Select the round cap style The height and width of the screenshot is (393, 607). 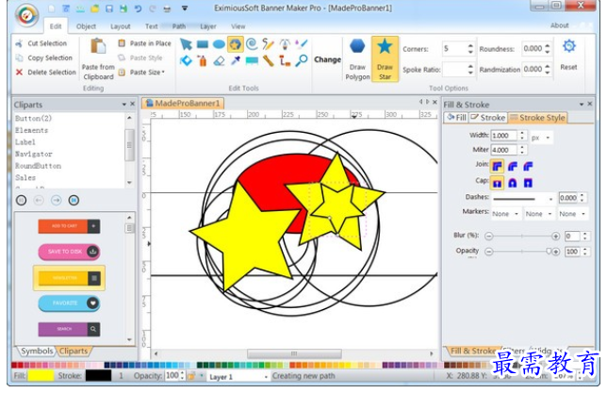513,183
